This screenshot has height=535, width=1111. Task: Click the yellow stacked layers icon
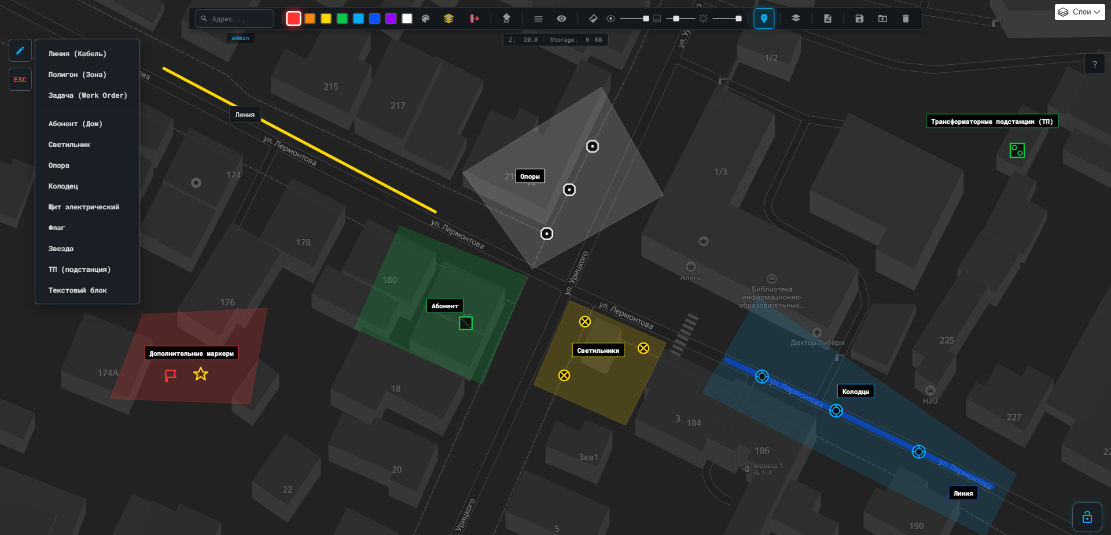[448, 19]
